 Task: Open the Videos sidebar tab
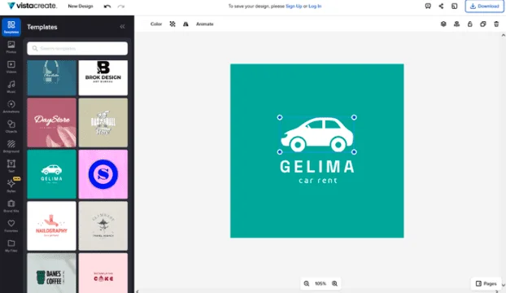pos(11,67)
